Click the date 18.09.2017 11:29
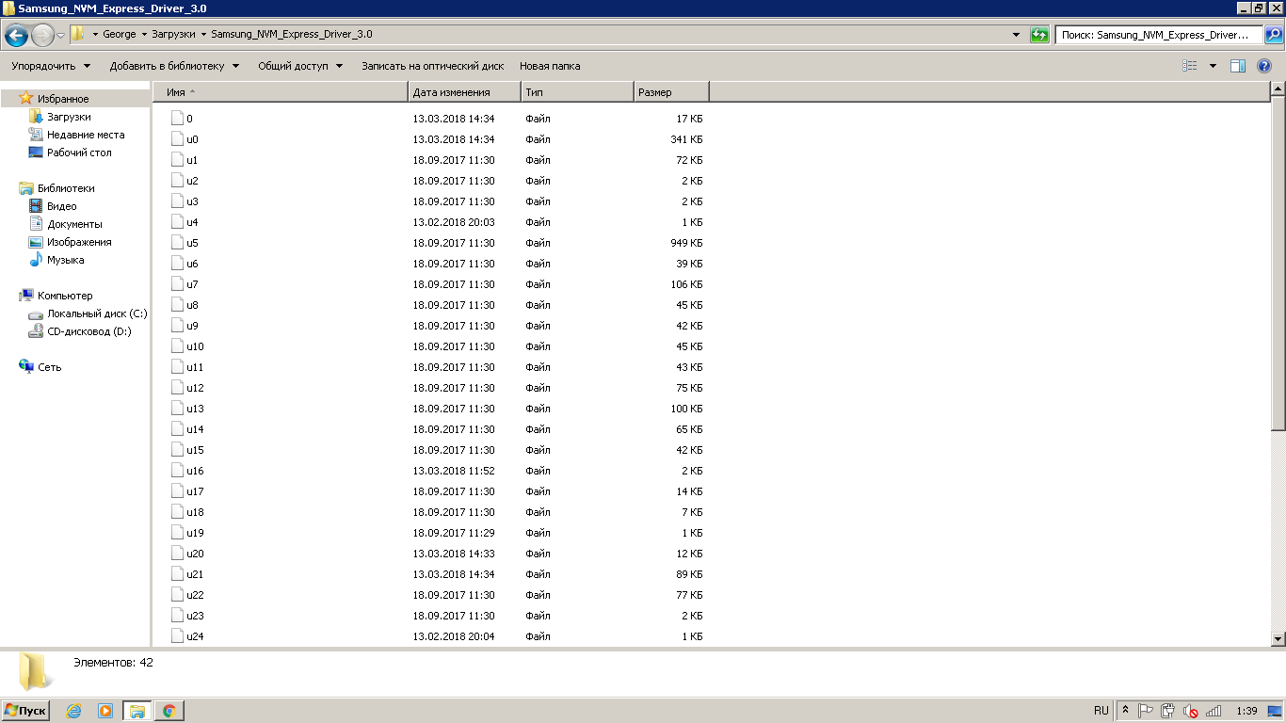This screenshot has width=1286, height=723. point(454,533)
